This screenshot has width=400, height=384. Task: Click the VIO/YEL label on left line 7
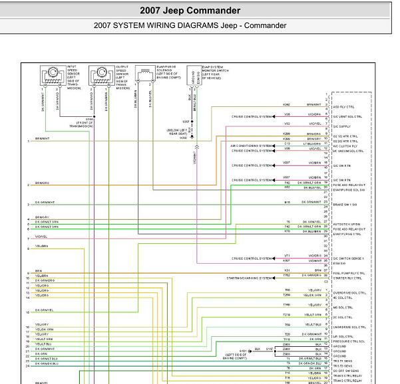tap(41, 237)
